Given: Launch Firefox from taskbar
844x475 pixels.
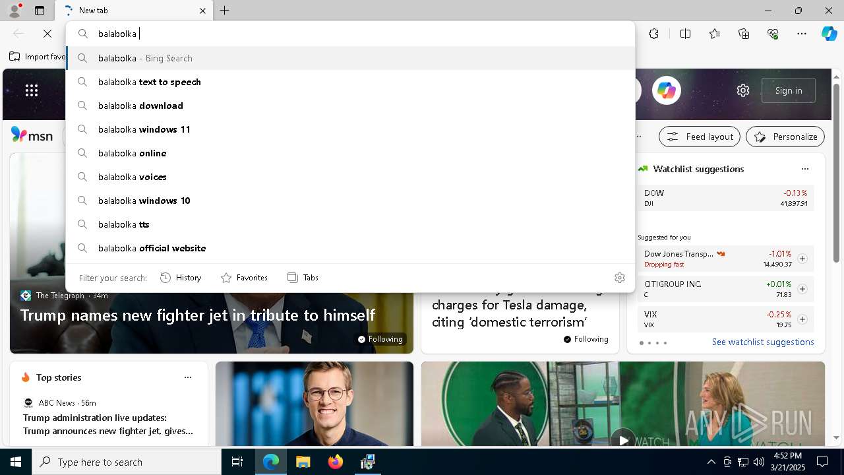Looking at the screenshot, I should tap(336, 462).
